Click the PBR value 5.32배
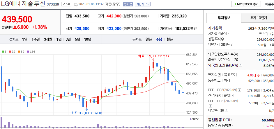Image resolution: width=274 pixels, height=129 pixels. tap(253, 103)
